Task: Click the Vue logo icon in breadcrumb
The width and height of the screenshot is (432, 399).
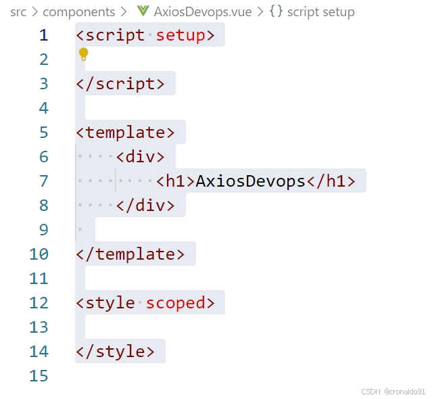Action: pos(143,11)
